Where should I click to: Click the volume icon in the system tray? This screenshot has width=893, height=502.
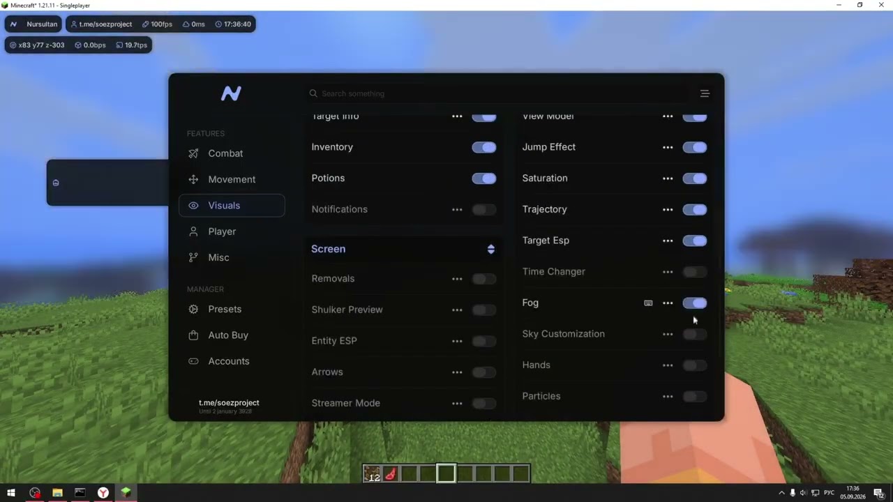tap(803, 493)
